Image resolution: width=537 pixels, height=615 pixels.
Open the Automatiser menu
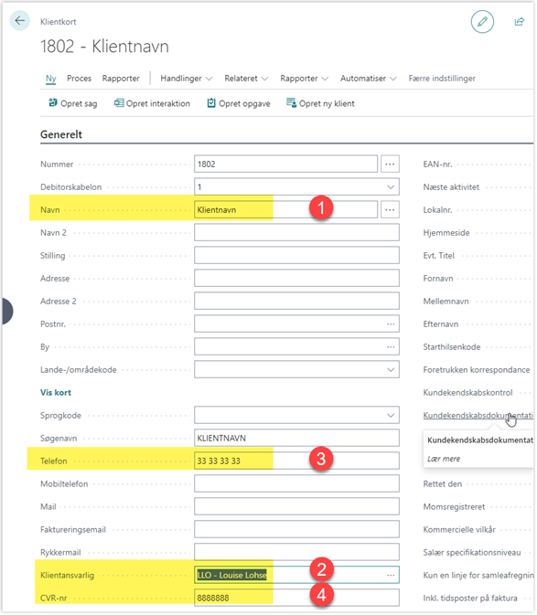368,79
